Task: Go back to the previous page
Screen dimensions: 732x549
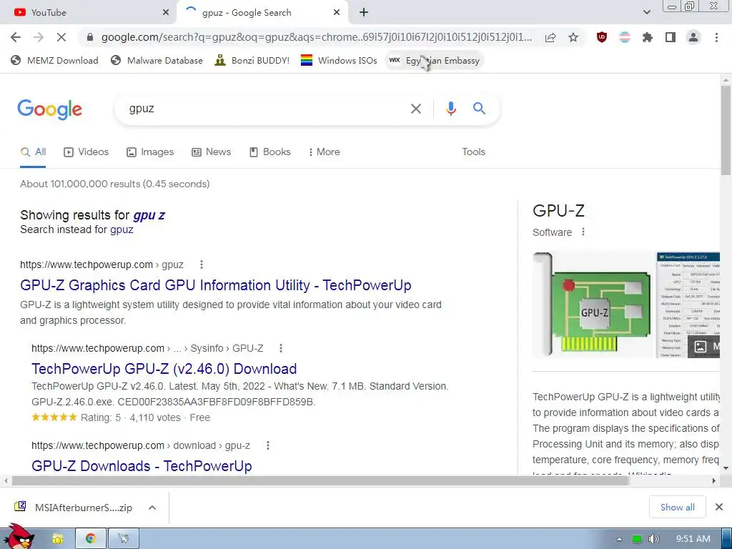Action: point(16,37)
